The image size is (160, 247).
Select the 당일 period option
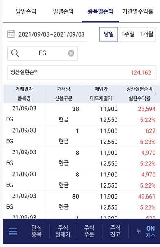pyautogui.click(x=108, y=34)
